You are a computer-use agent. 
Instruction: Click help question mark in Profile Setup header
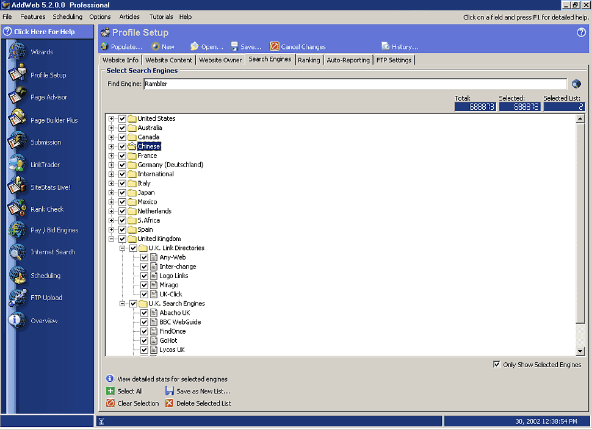click(x=581, y=32)
